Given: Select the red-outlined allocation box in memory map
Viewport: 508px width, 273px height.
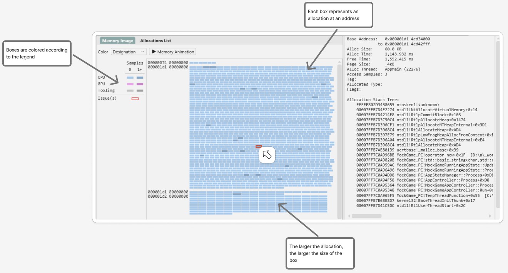Looking at the screenshot, I should click(x=259, y=146).
